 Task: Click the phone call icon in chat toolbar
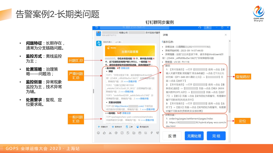tap(158, 133)
